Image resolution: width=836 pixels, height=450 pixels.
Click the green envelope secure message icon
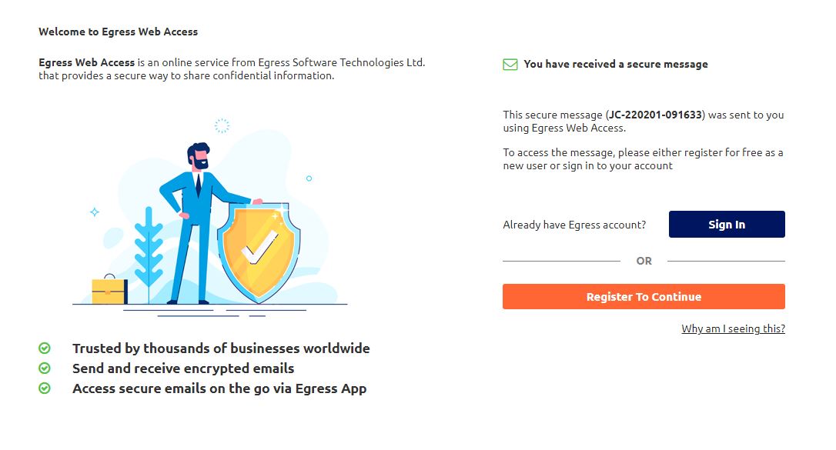pos(510,65)
